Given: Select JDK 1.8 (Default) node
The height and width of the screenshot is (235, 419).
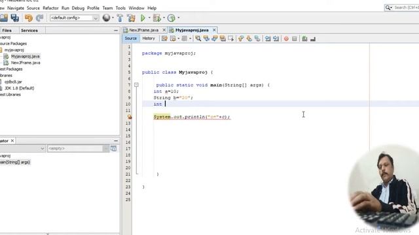Looking at the screenshot, I should tap(19, 88).
